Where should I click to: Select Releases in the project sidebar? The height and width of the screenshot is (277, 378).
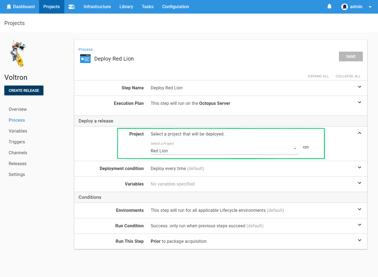click(17, 163)
